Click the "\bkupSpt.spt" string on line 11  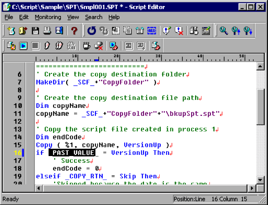[191, 113]
